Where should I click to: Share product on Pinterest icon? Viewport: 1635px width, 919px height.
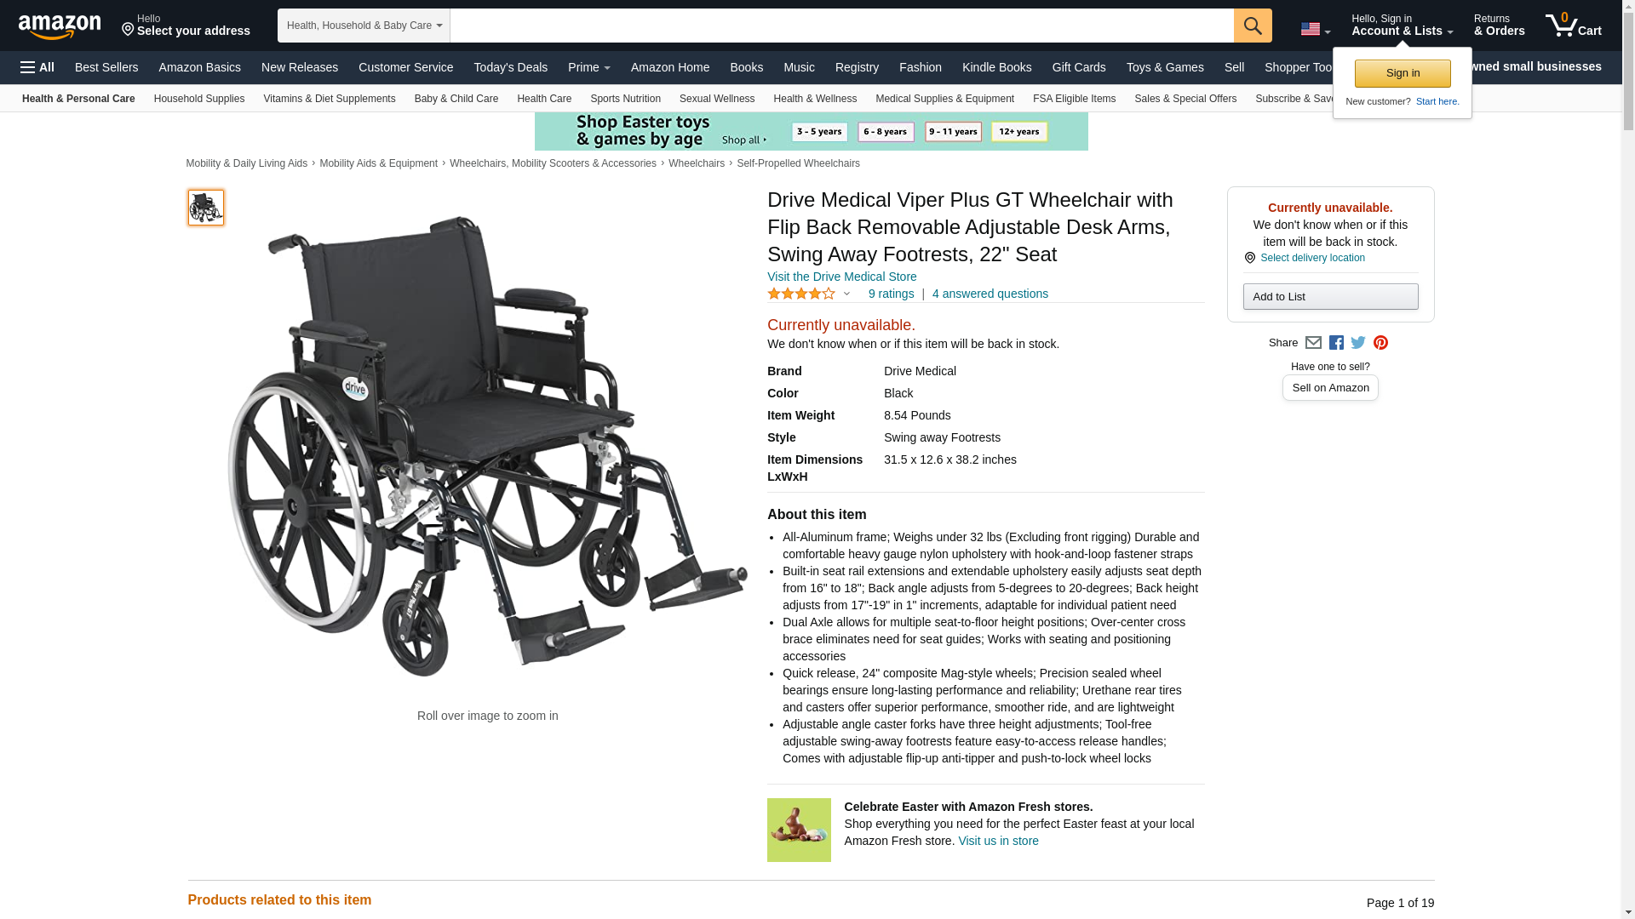(1380, 343)
